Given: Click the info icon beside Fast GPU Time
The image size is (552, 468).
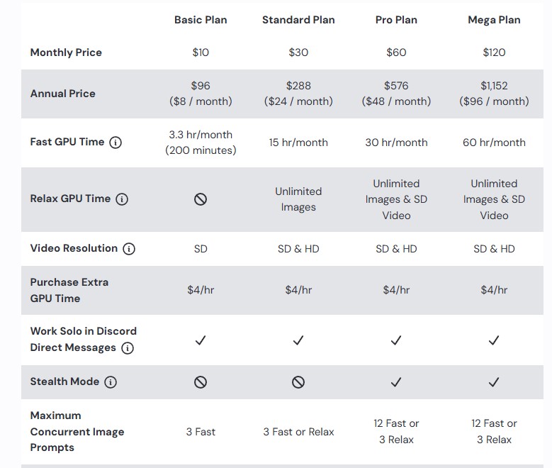Looking at the screenshot, I should point(116,143).
